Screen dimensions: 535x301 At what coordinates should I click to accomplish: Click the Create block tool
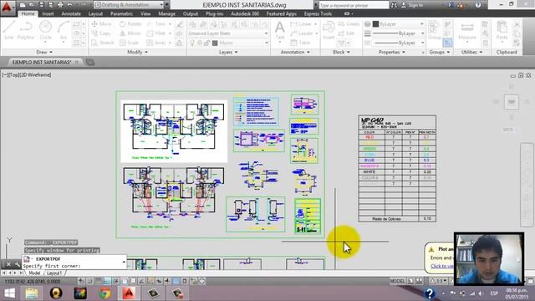[x=349, y=24]
